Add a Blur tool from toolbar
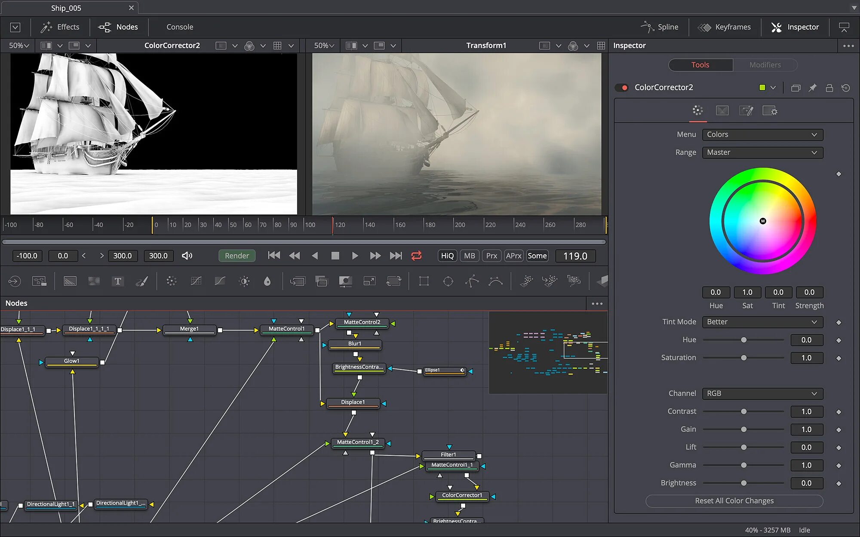Screen dimensions: 860x537 (x=267, y=281)
